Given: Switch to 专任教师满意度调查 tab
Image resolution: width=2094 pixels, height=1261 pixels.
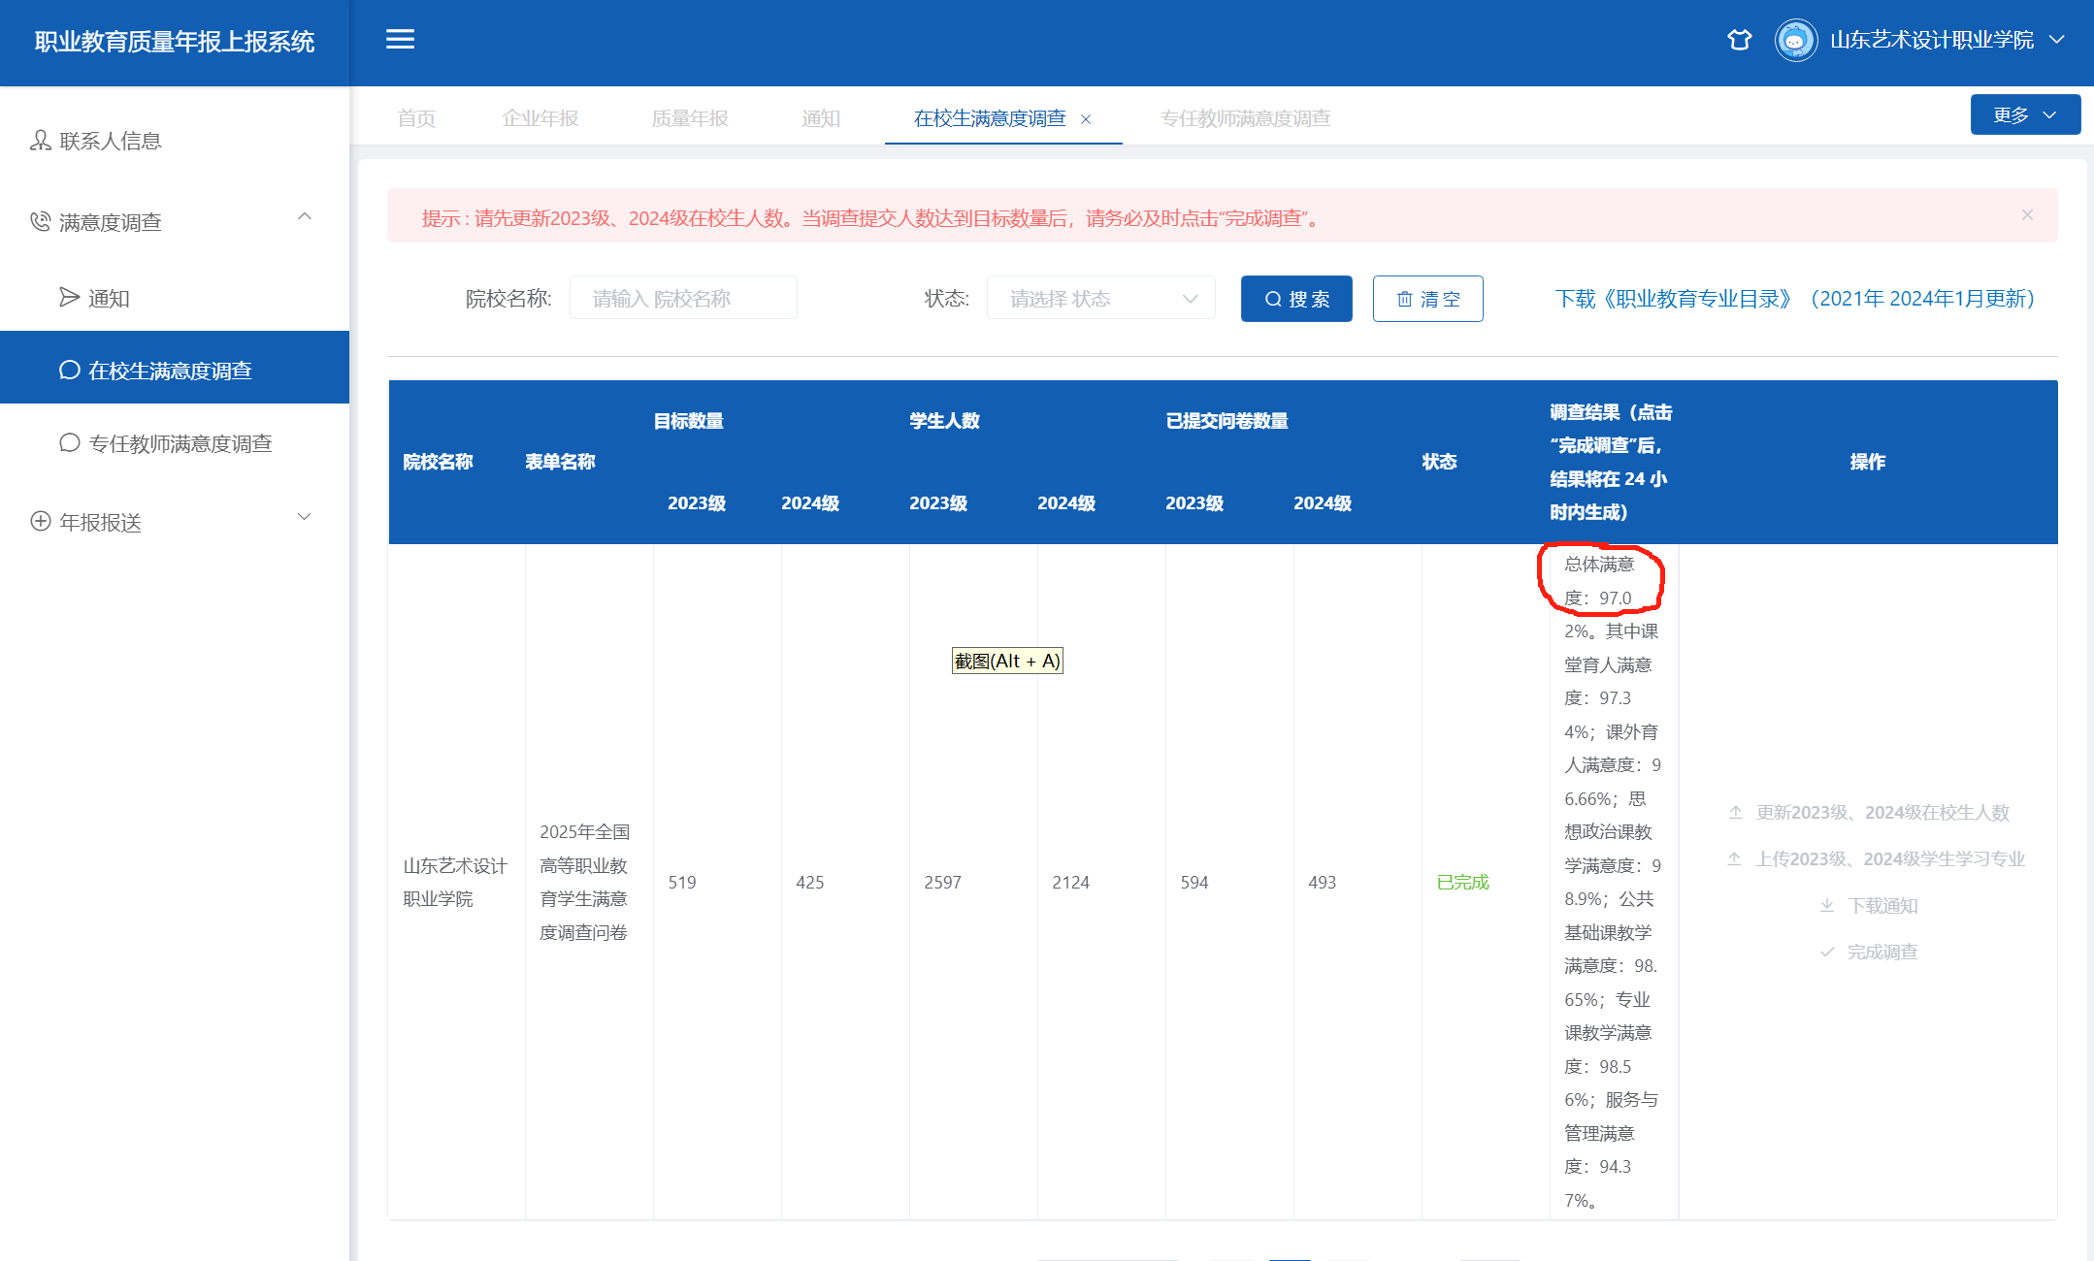Looking at the screenshot, I should click(x=1245, y=118).
